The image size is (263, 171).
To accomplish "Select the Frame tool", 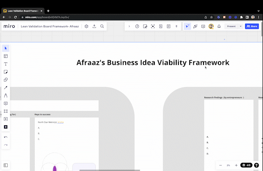I will [x=6, y=111].
